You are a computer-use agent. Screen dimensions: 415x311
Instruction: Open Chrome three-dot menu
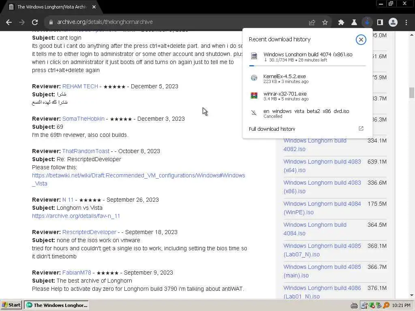pos(406,23)
